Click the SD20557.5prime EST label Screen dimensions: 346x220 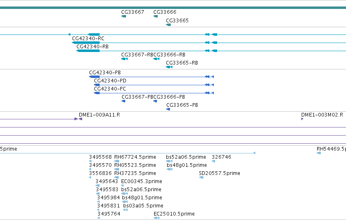click(220, 174)
